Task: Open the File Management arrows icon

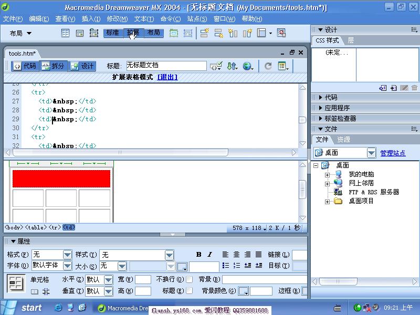Action: (x=232, y=66)
